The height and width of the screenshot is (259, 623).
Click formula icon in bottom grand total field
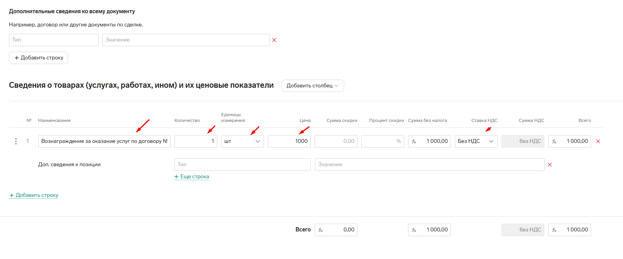554,230
